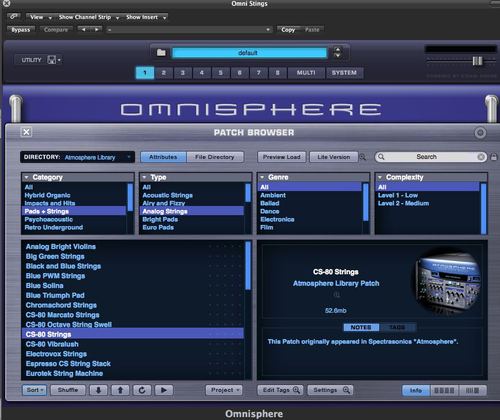
Task: Enable the Info view toggle
Action: [x=416, y=390]
